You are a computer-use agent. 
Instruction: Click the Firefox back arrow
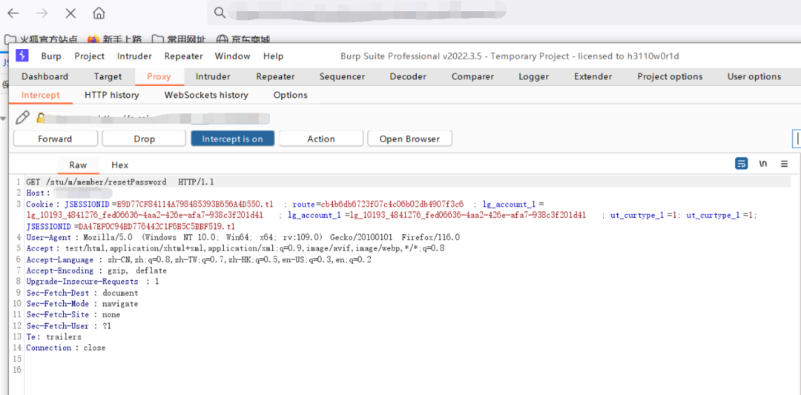(x=13, y=13)
